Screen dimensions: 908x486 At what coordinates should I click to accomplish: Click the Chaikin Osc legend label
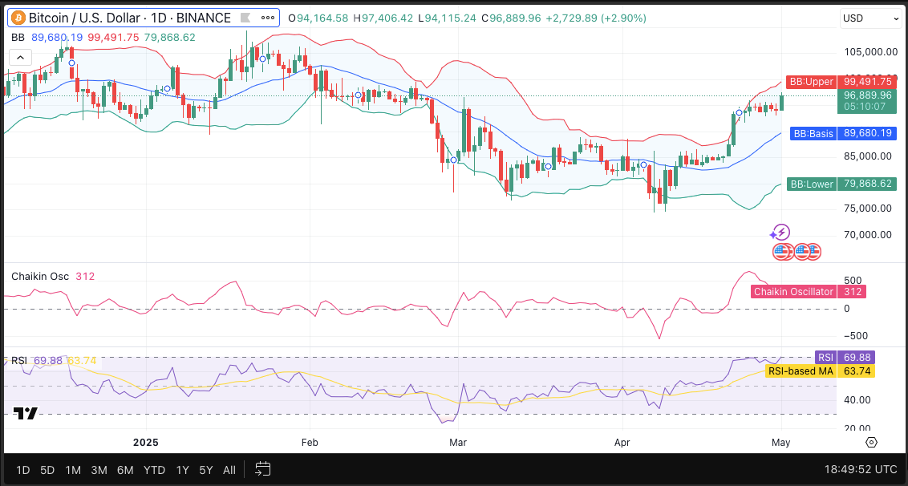tap(40, 277)
